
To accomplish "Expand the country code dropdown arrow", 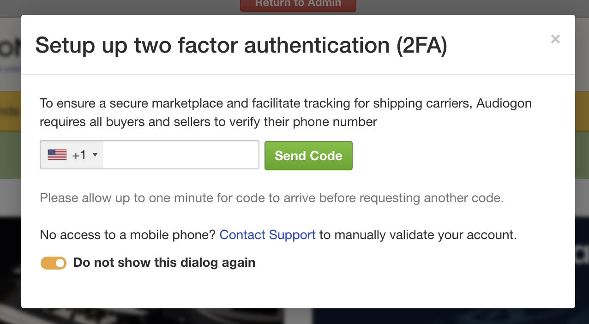I will (x=95, y=155).
